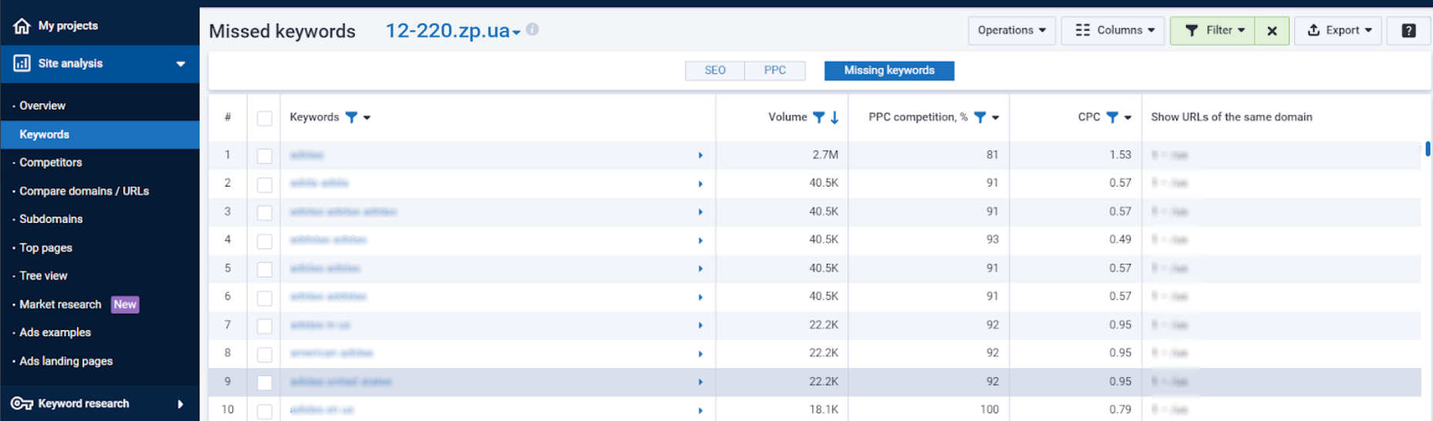Image resolution: width=1433 pixels, height=421 pixels.
Task: Open Compare domains / URLs
Action: [x=84, y=191]
